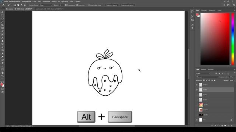Viewport: 236px width, 132px height.
Task: Switch to the Образцы tab in color panel
Action: click(204, 10)
